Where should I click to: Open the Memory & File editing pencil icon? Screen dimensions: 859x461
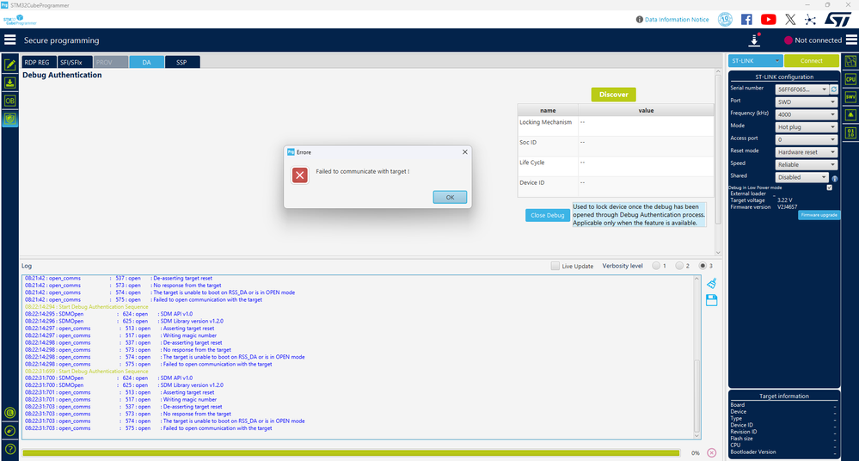tap(9, 65)
